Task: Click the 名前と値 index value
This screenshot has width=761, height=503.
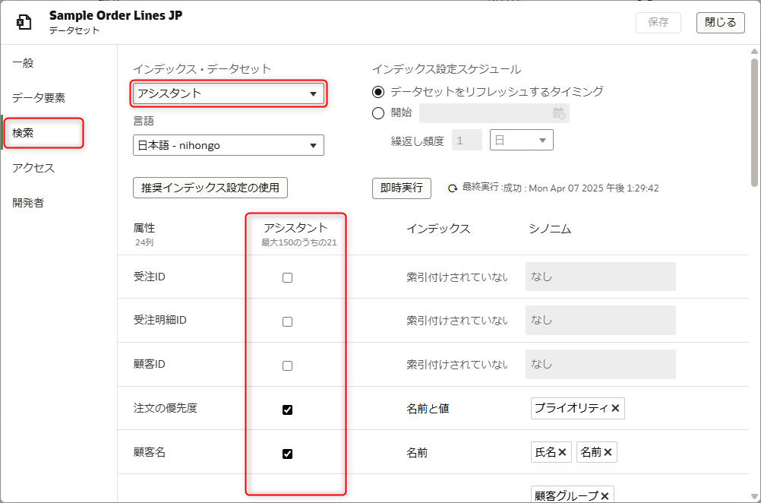Action: [x=428, y=409]
